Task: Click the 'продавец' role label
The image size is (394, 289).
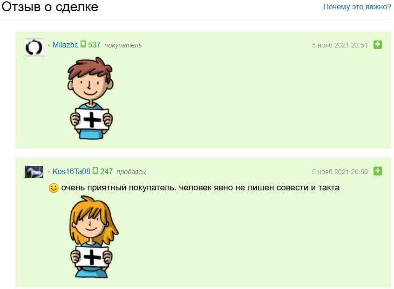Action: (x=131, y=172)
